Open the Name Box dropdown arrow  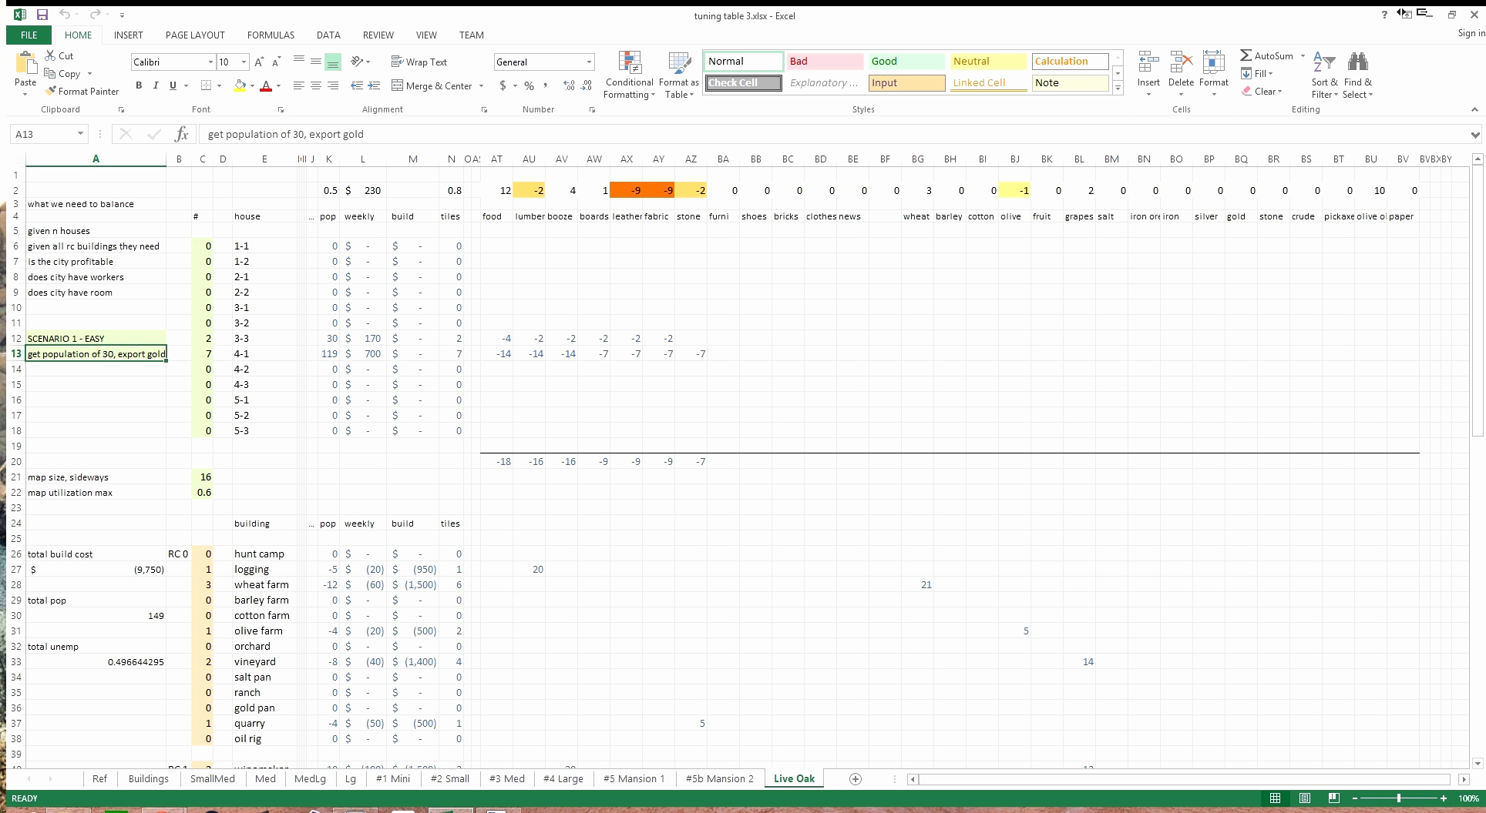click(80, 134)
